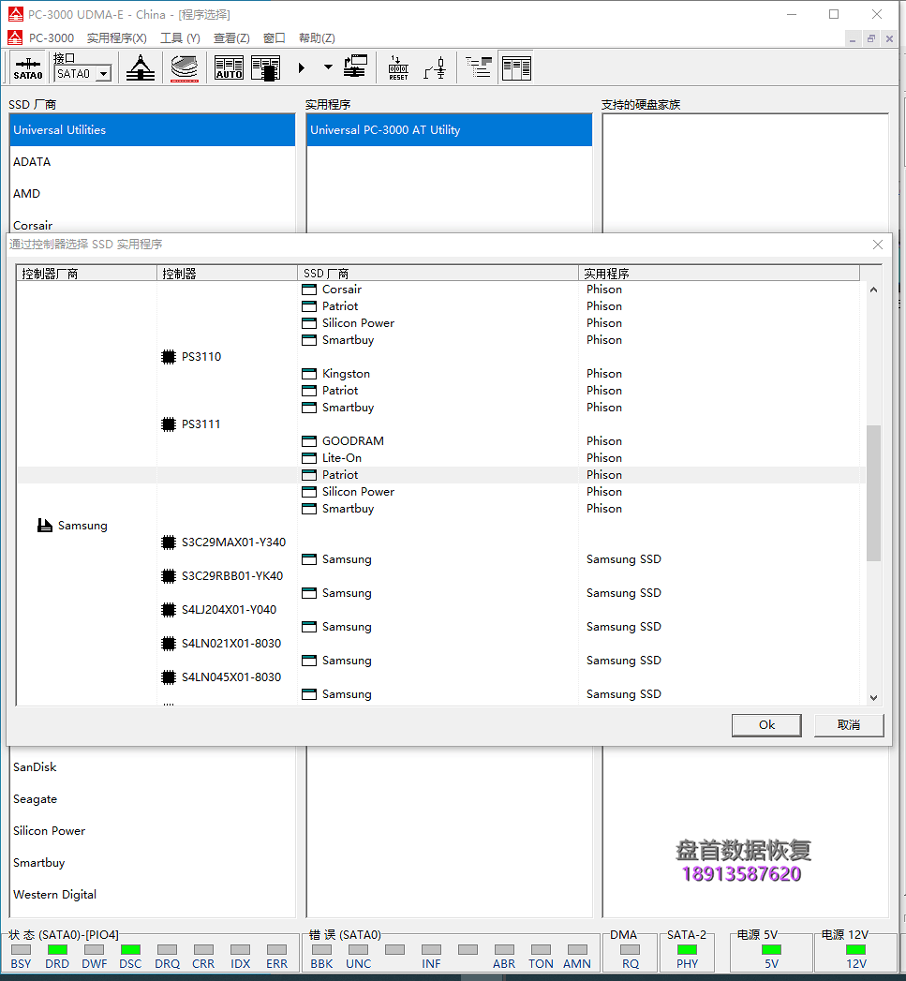The width and height of the screenshot is (906, 981).
Task: Click the PS3110 controller chip icon
Action: (x=169, y=357)
